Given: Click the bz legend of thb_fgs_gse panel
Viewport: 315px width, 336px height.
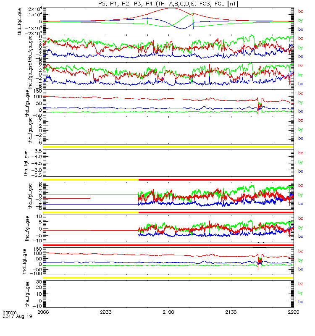Looking at the screenshot, I should pyautogui.click(x=301, y=39).
